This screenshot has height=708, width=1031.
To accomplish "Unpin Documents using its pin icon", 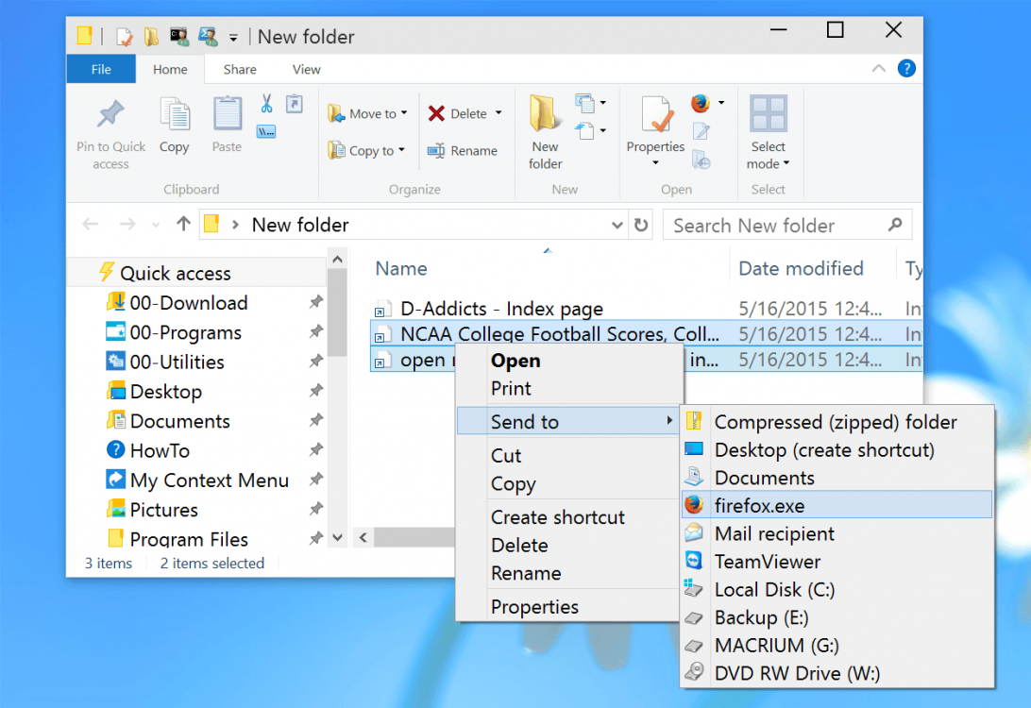I will (x=316, y=420).
